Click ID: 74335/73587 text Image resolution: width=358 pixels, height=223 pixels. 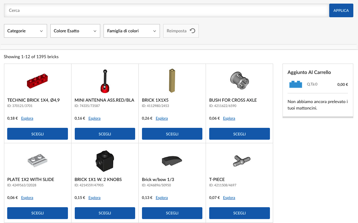[87, 106]
